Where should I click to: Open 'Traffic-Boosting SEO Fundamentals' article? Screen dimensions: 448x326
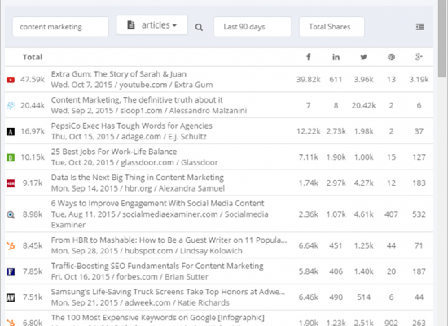pos(157,266)
